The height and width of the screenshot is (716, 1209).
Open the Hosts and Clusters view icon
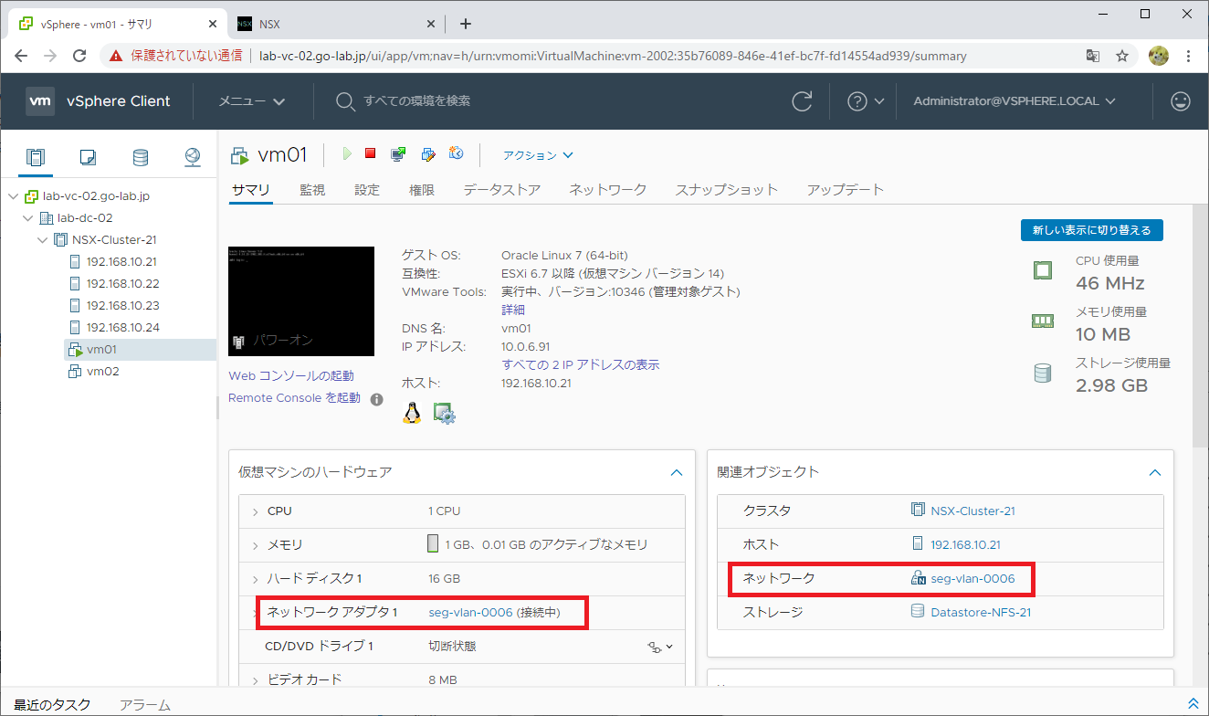click(35, 157)
